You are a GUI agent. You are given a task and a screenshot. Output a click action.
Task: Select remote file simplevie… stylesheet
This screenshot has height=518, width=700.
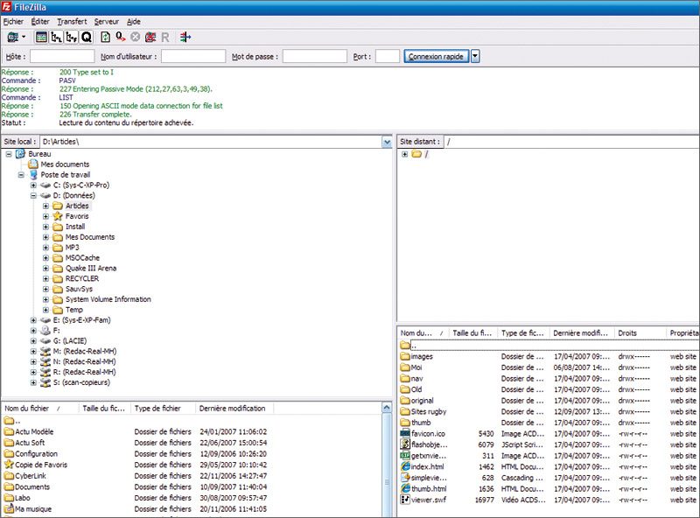[x=429, y=478]
